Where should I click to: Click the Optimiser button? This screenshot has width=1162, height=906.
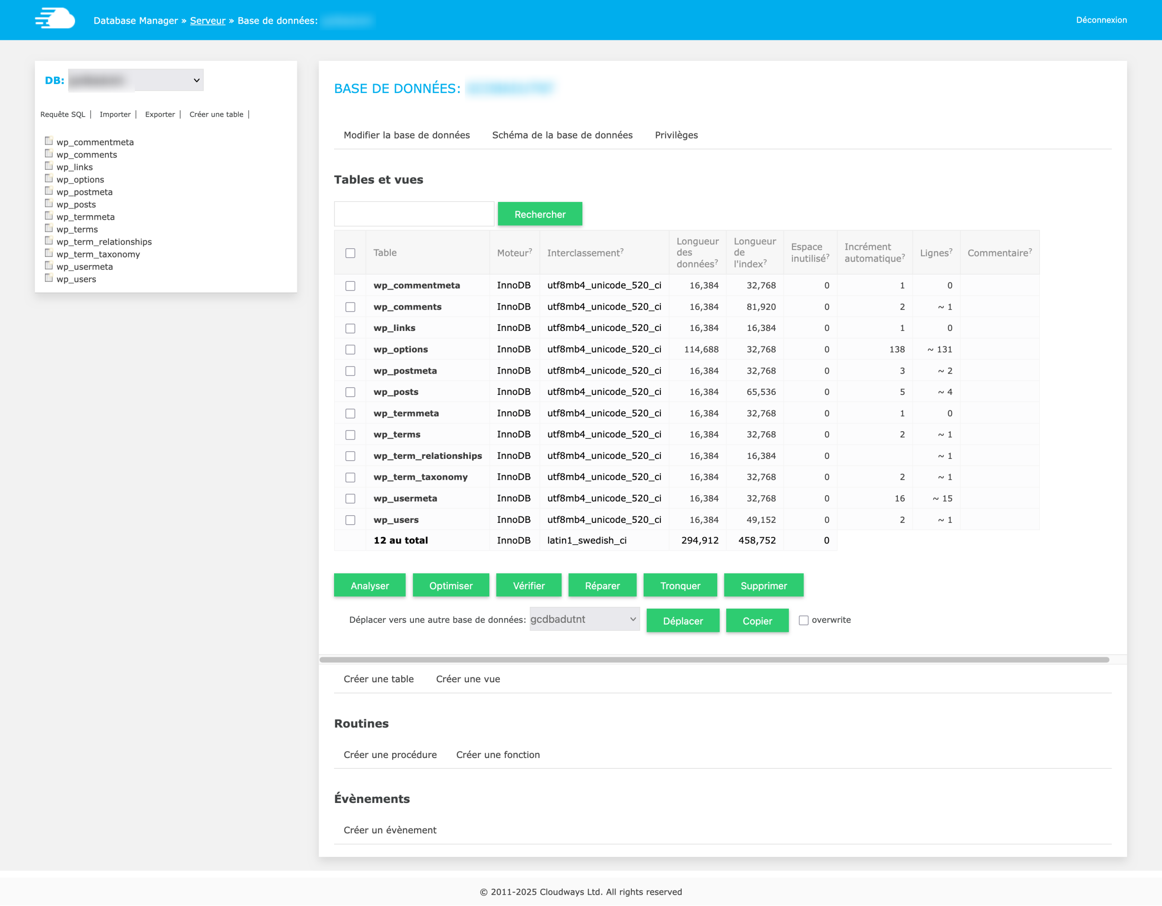[451, 586]
